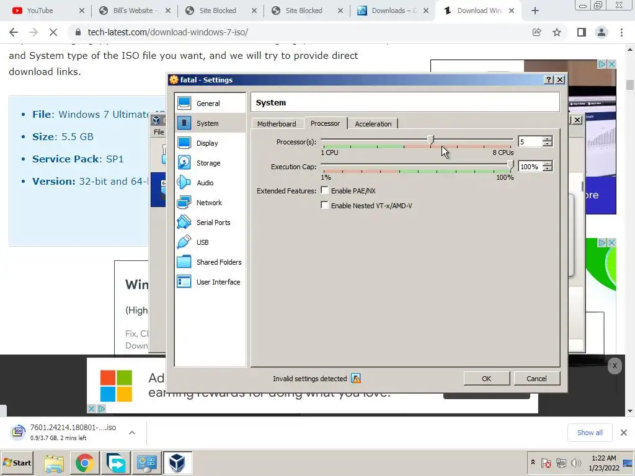Open the Network settings category

click(x=210, y=203)
